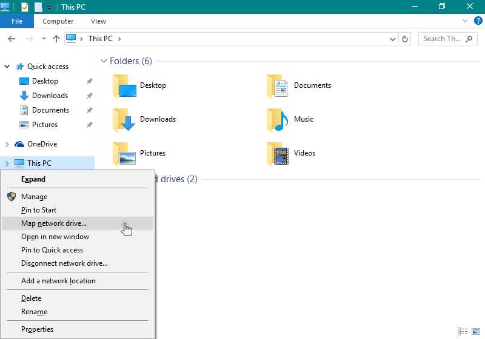Switch to the Computer ribbon tab
Screen dimensions: 485x339
coord(58,21)
